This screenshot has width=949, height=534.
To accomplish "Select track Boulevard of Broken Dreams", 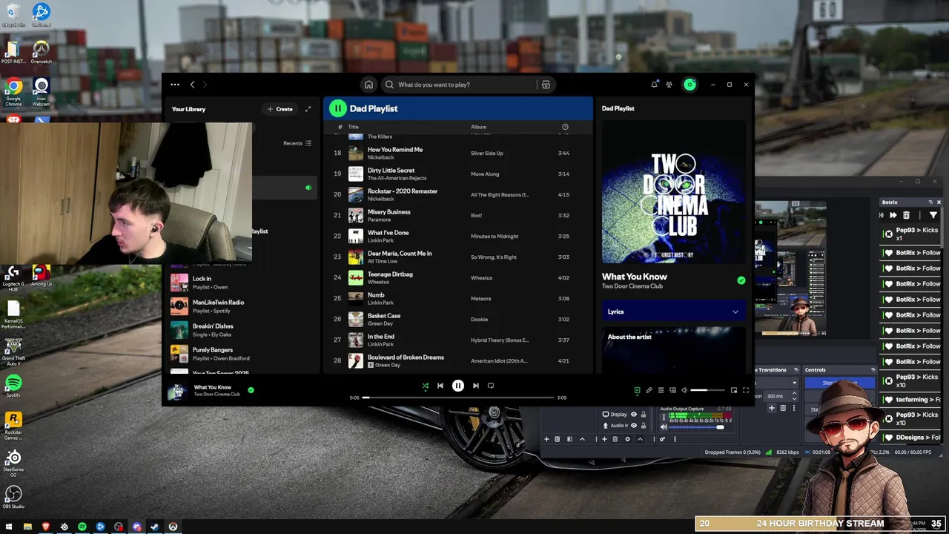I will [458, 360].
